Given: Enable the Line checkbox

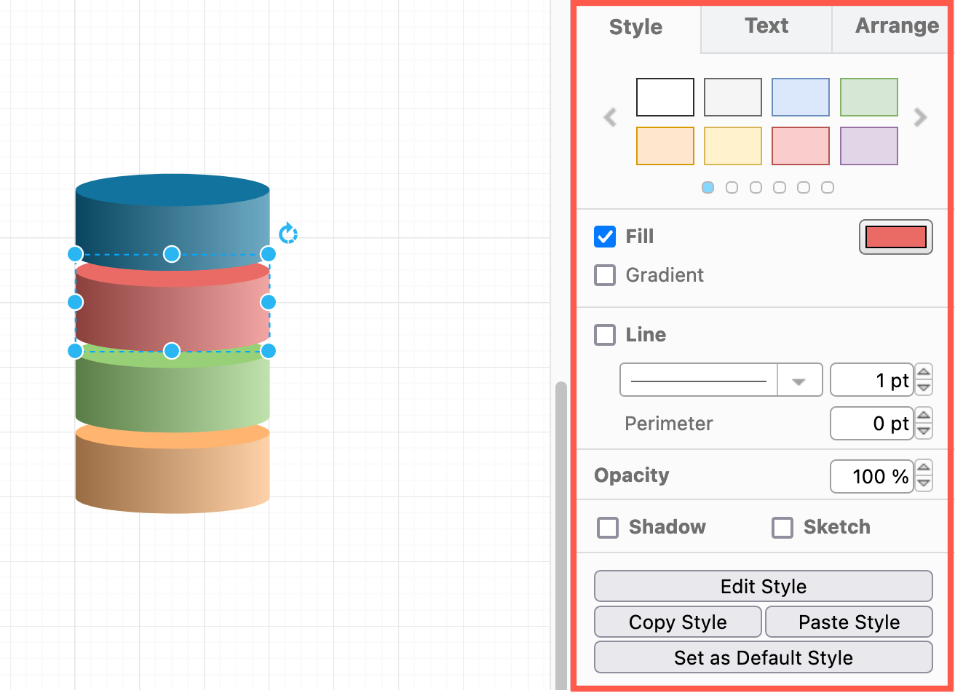Looking at the screenshot, I should (605, 335).
